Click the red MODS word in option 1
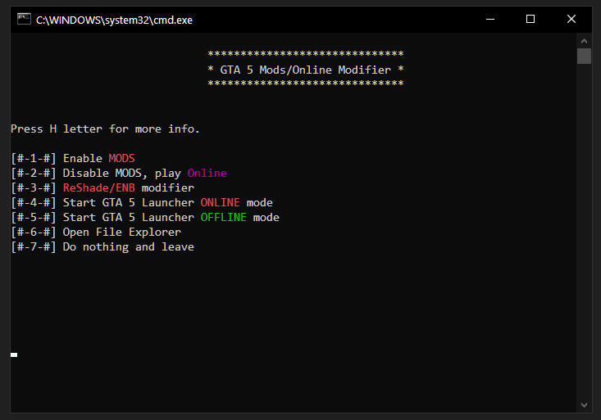Screen dimensions: 601x420 121,158
